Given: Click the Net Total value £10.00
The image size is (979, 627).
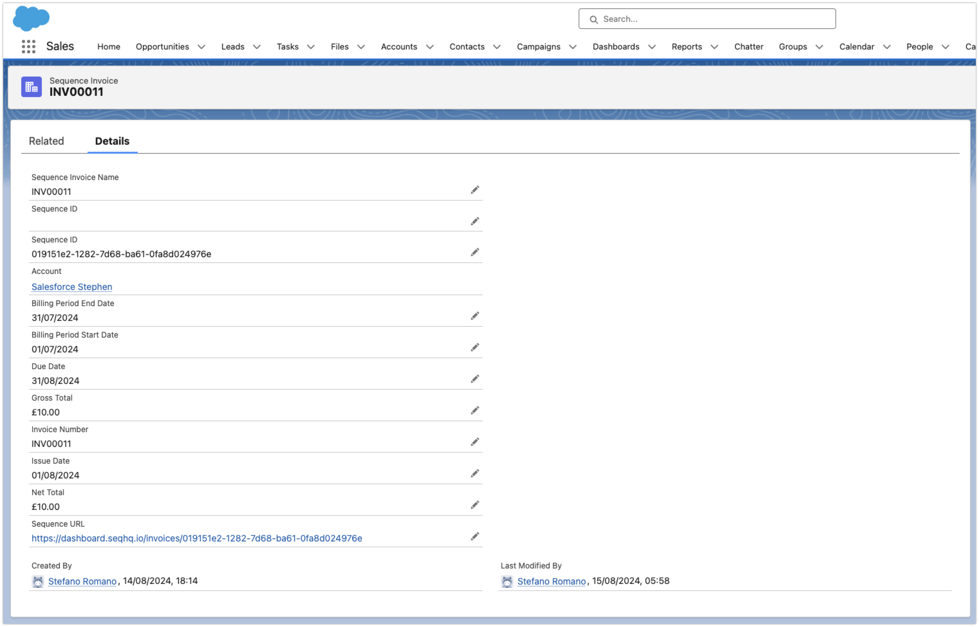Looking at the screenshot, I should (x=46, y=506).
